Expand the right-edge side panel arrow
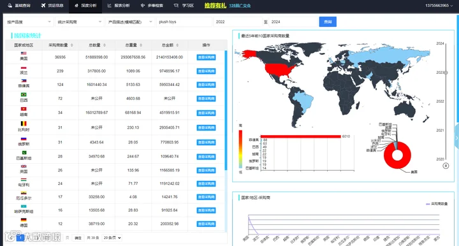This screenshot has width=459, height=246. (x=456, y=138)
